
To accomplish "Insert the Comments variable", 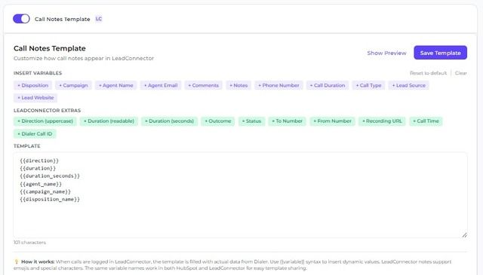I will click(x=203, y=85).
